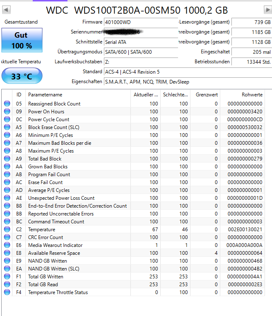Screen dimensions: 272x316
Task: Select the Betriebsstunden value 13344 Std.
Action: (x=252, y=62)
